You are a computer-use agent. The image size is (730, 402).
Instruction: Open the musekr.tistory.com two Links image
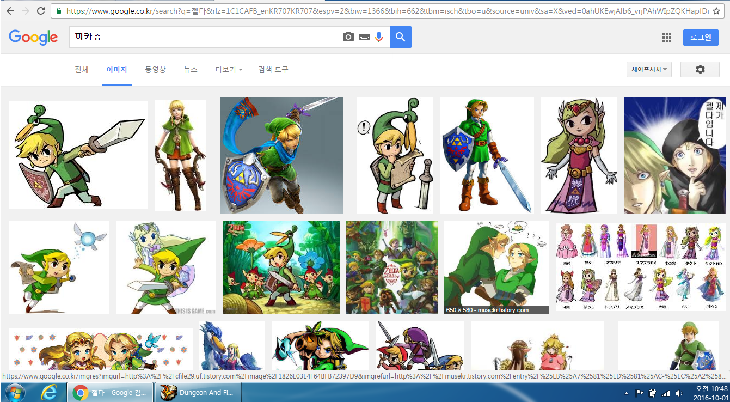[496, 267]
